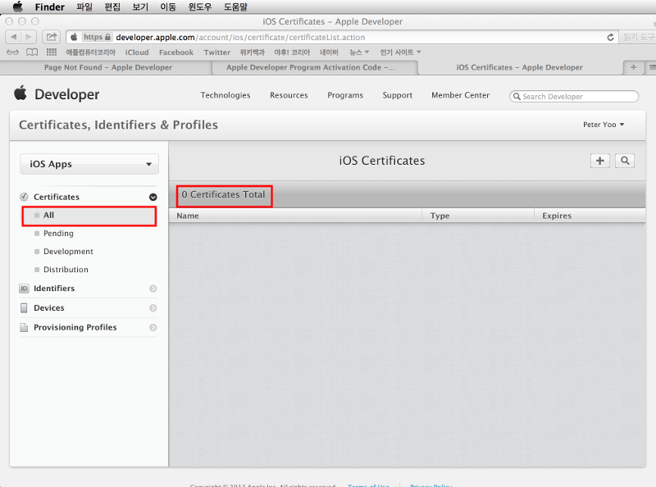Open Programs in developer navigation

coord(345,95)
